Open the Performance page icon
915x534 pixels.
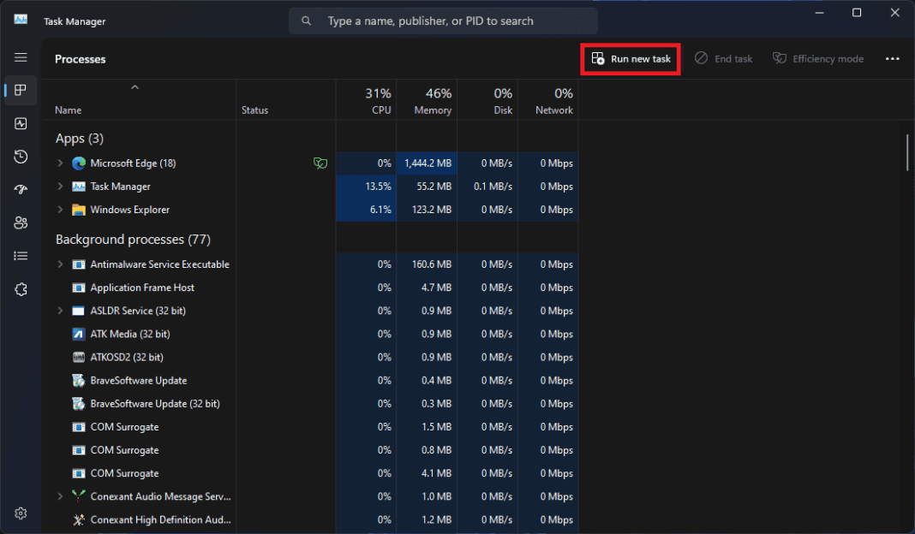tap(21, 123)
